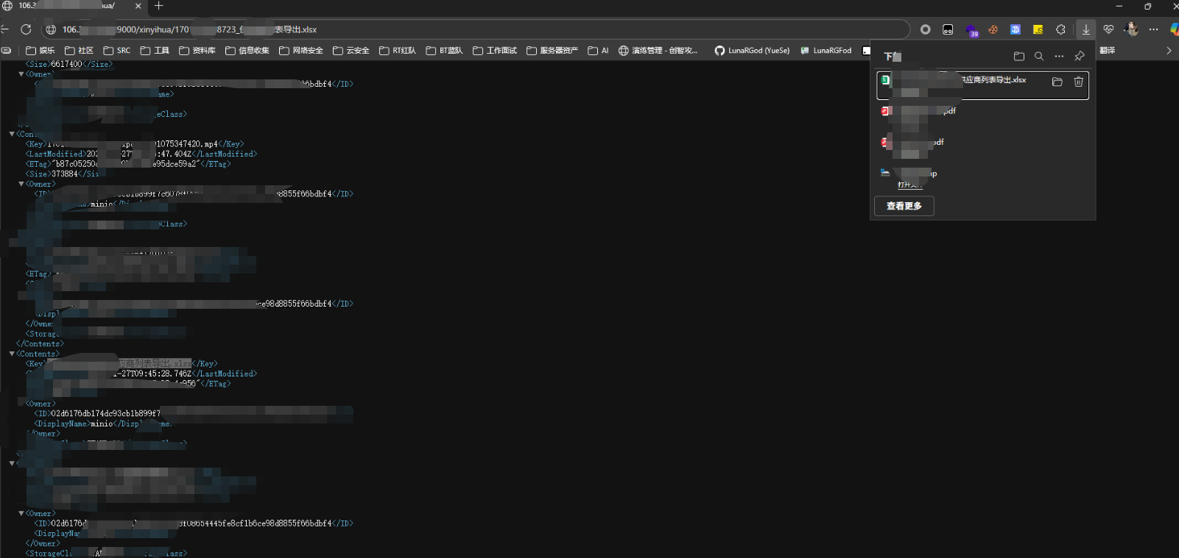
Task: Open the blue JS extension
Action: (x=1016, y=29)
